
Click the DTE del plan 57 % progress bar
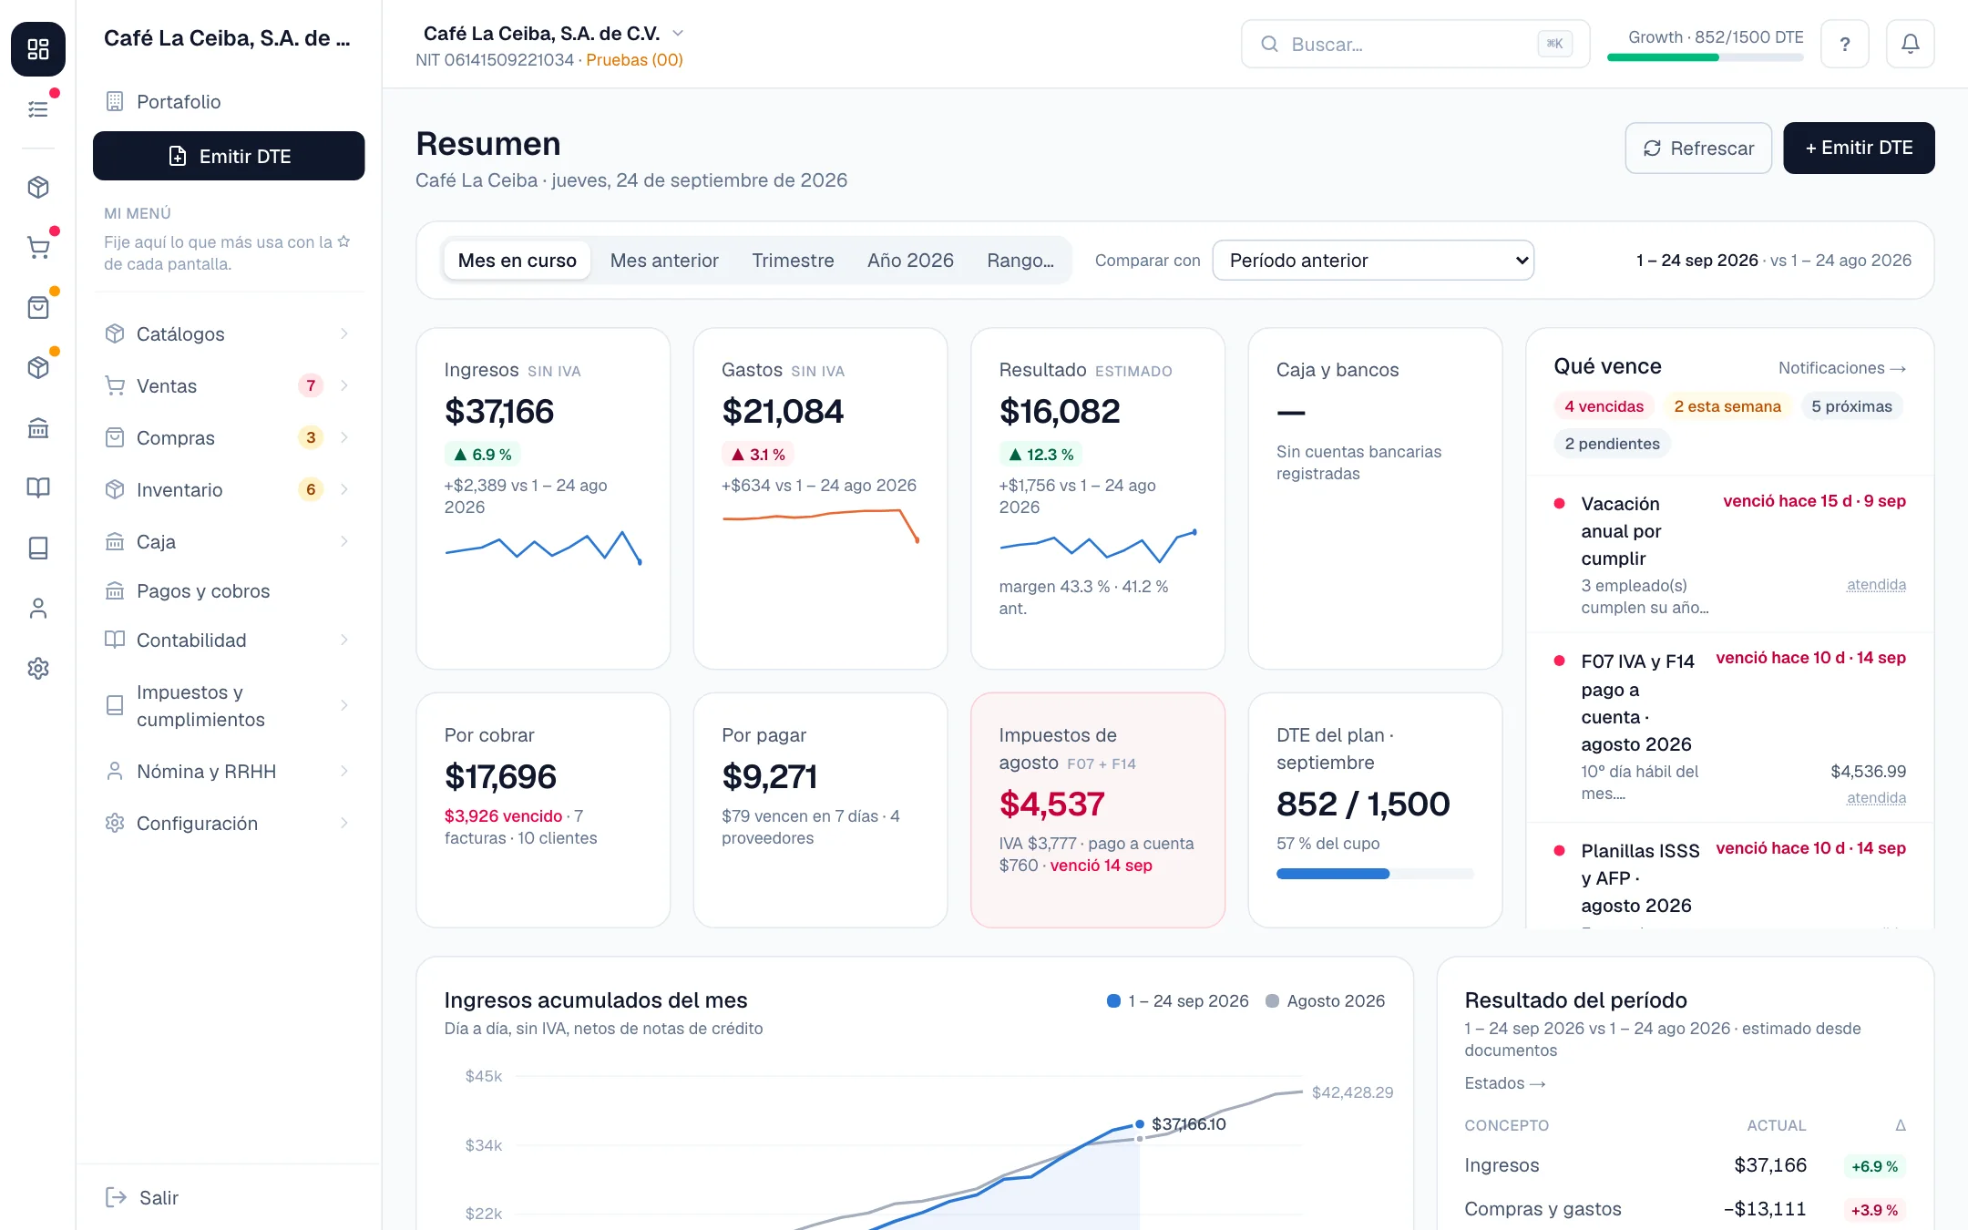tap(1375, 874)
